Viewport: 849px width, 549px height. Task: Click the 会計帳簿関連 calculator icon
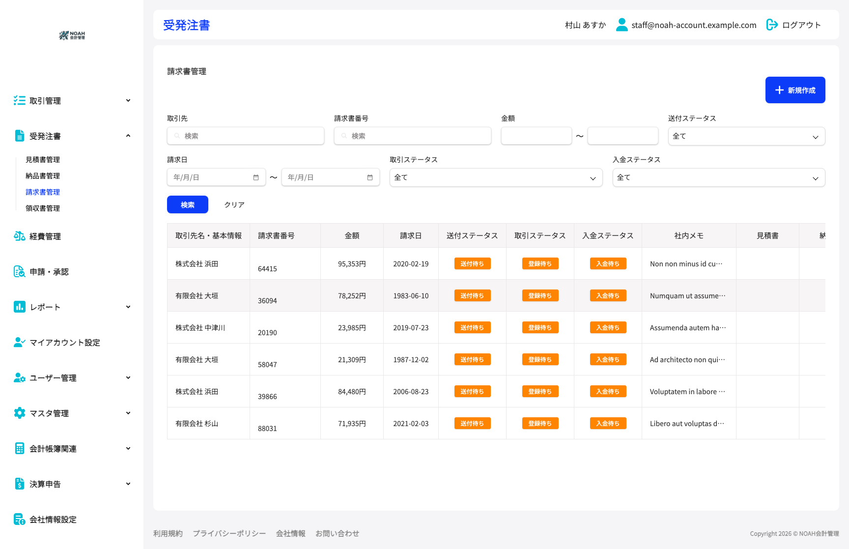point(20,448)
